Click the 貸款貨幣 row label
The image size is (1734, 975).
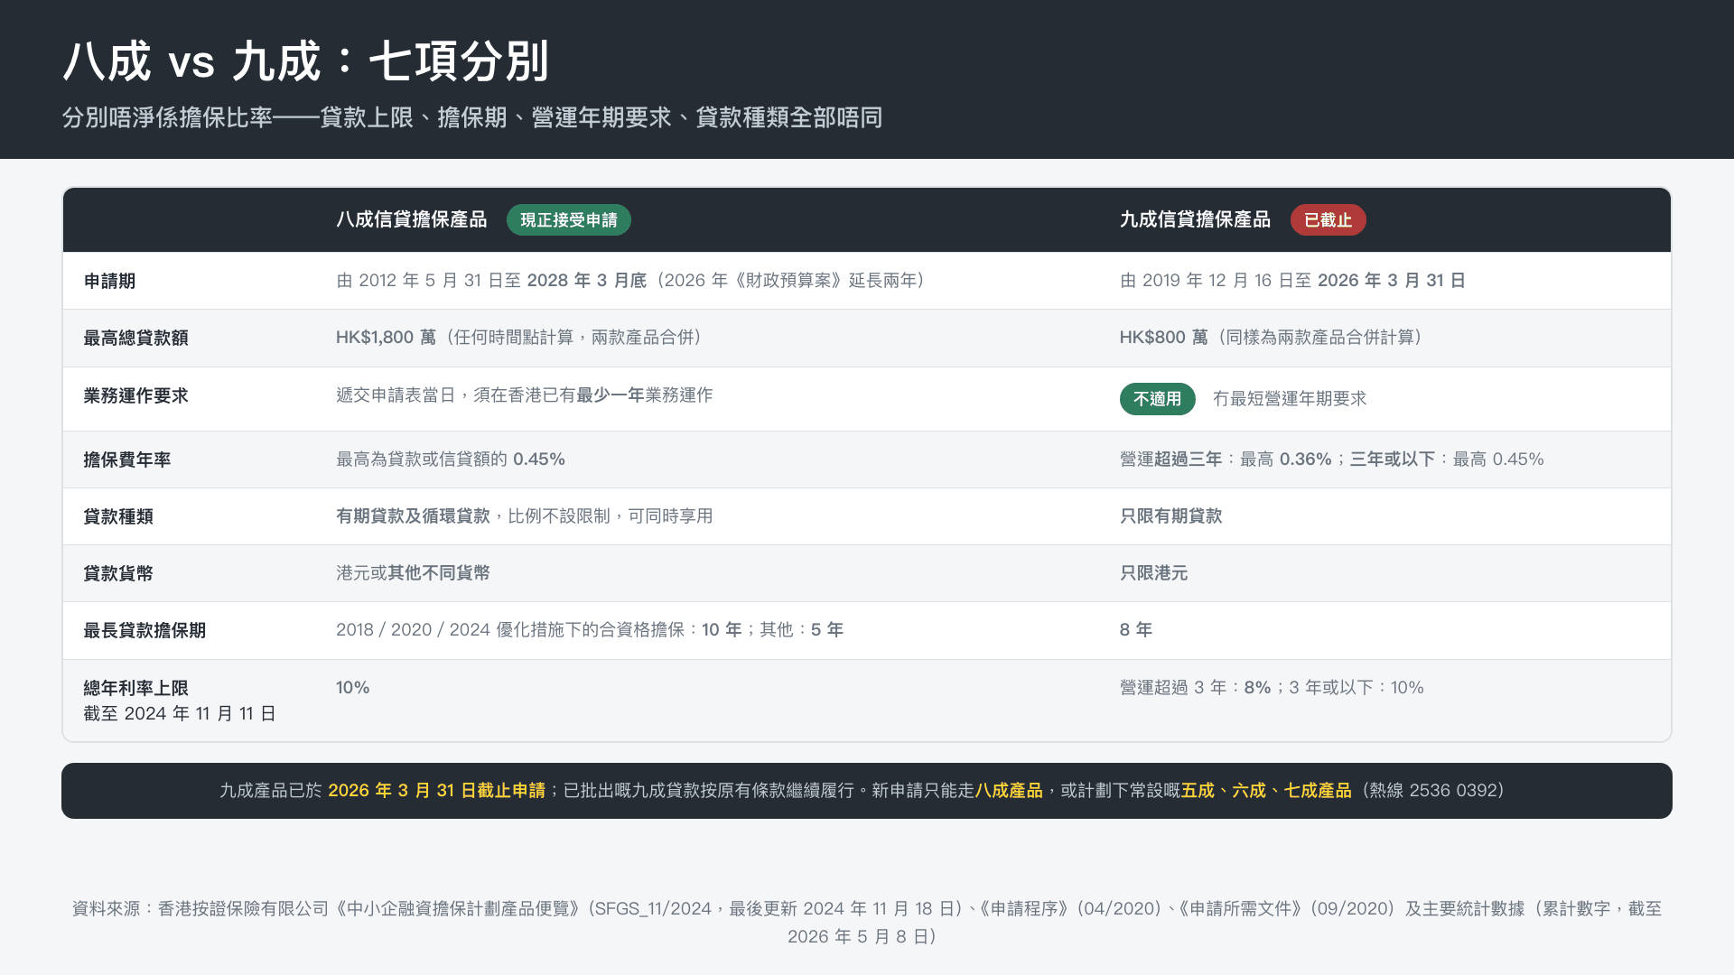point(118,573)
